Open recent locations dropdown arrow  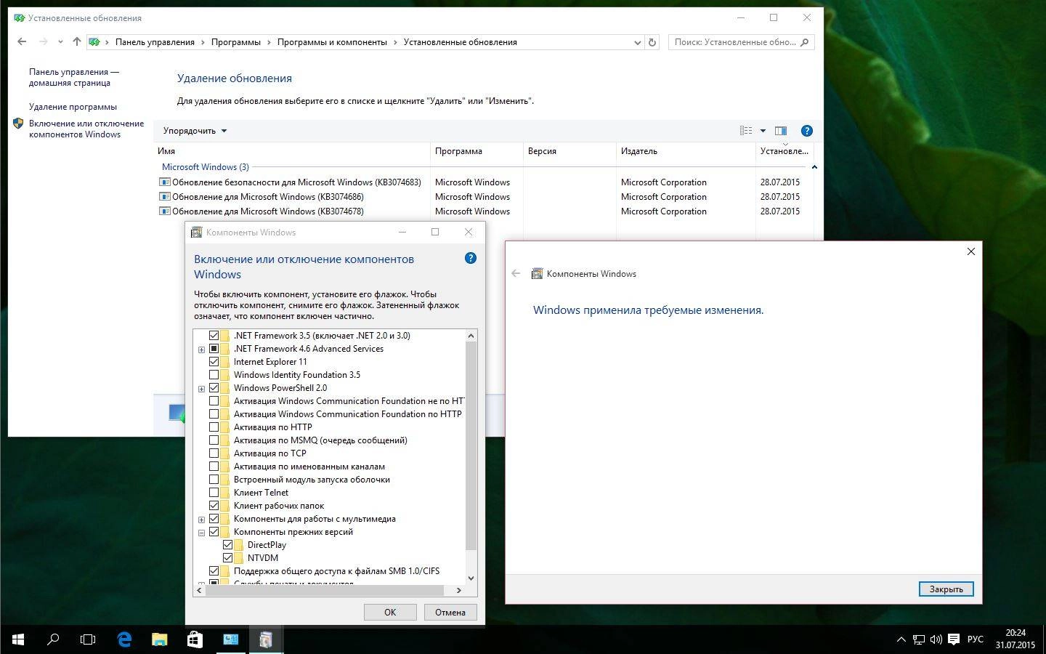[60, 42]
